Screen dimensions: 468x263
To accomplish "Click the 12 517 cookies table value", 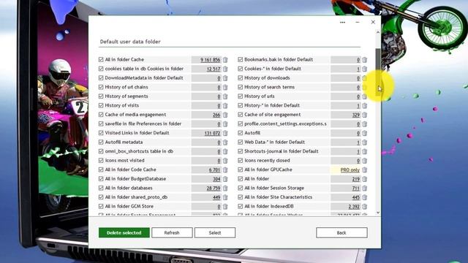I will coord(214,69).
